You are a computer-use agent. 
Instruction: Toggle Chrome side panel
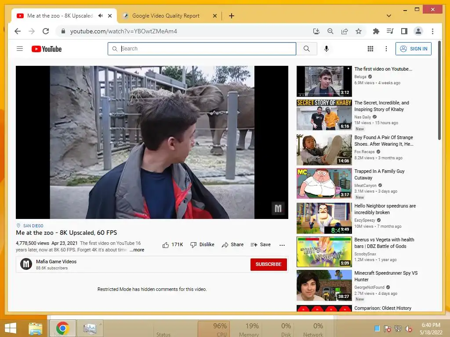[x=404, y=31]
